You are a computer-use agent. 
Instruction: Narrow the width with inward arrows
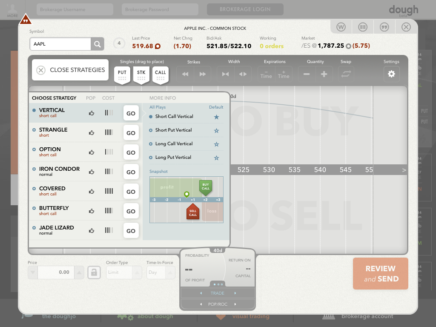[226, 74]
